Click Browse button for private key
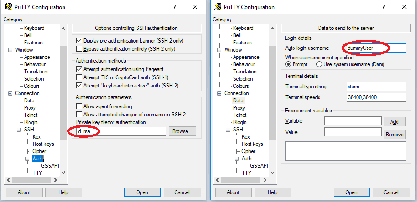 click(x=182, y=131)
